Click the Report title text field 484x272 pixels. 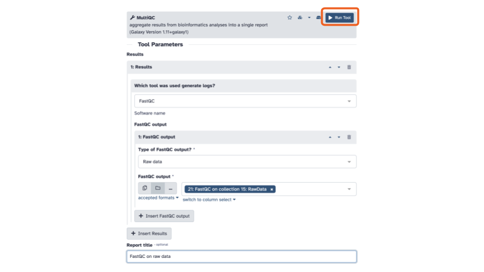click(241, 256)
